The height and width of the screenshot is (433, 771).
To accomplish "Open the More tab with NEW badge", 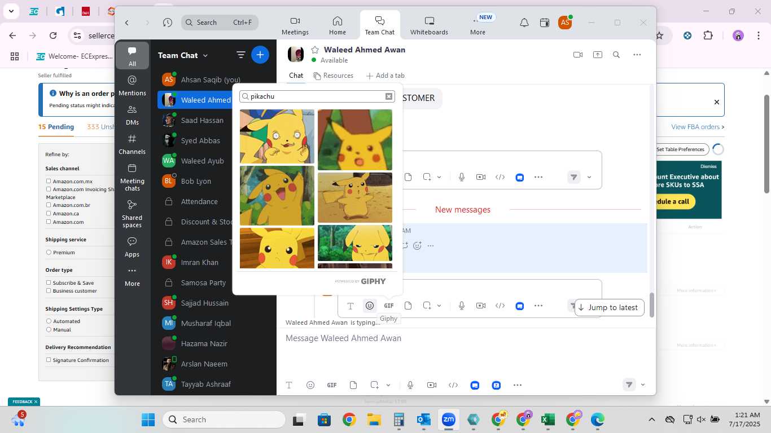I will tap(478, 26).
